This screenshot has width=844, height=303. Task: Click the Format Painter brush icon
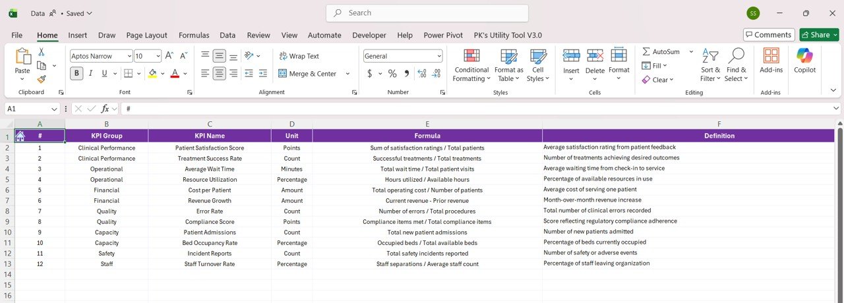[42, 79]
